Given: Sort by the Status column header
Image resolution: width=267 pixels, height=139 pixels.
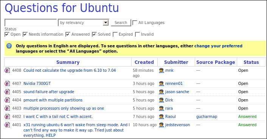Looking at the screenshot, I should click(251, 62).
